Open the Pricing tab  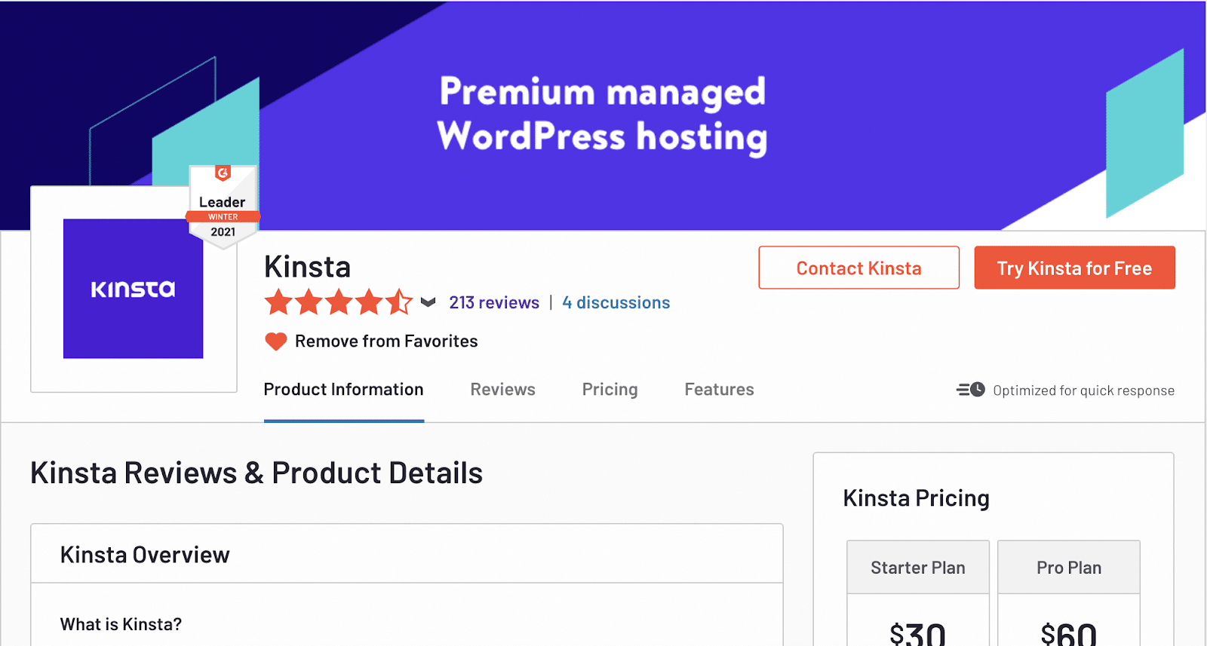point(610,390)
